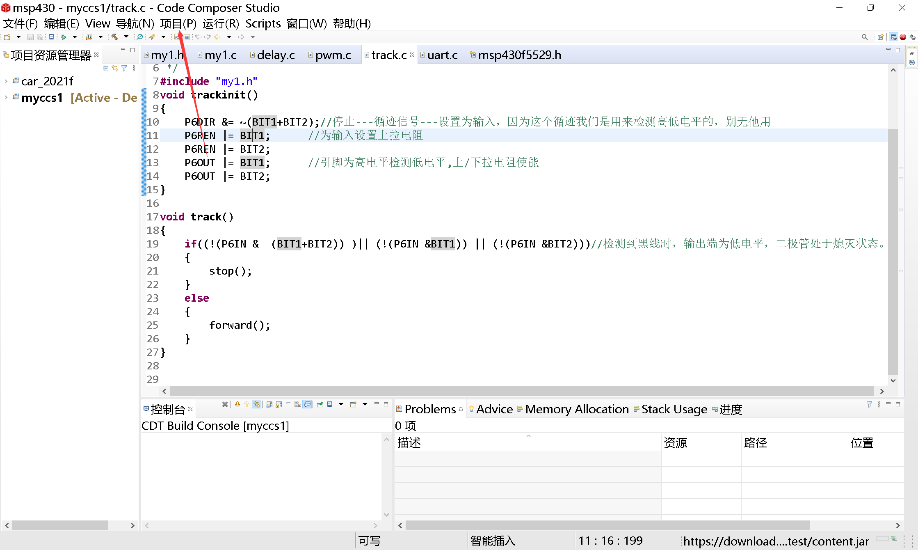Build the project using the hammer icon
This screenshot has width=918, height=550.
tap(115, 37)
